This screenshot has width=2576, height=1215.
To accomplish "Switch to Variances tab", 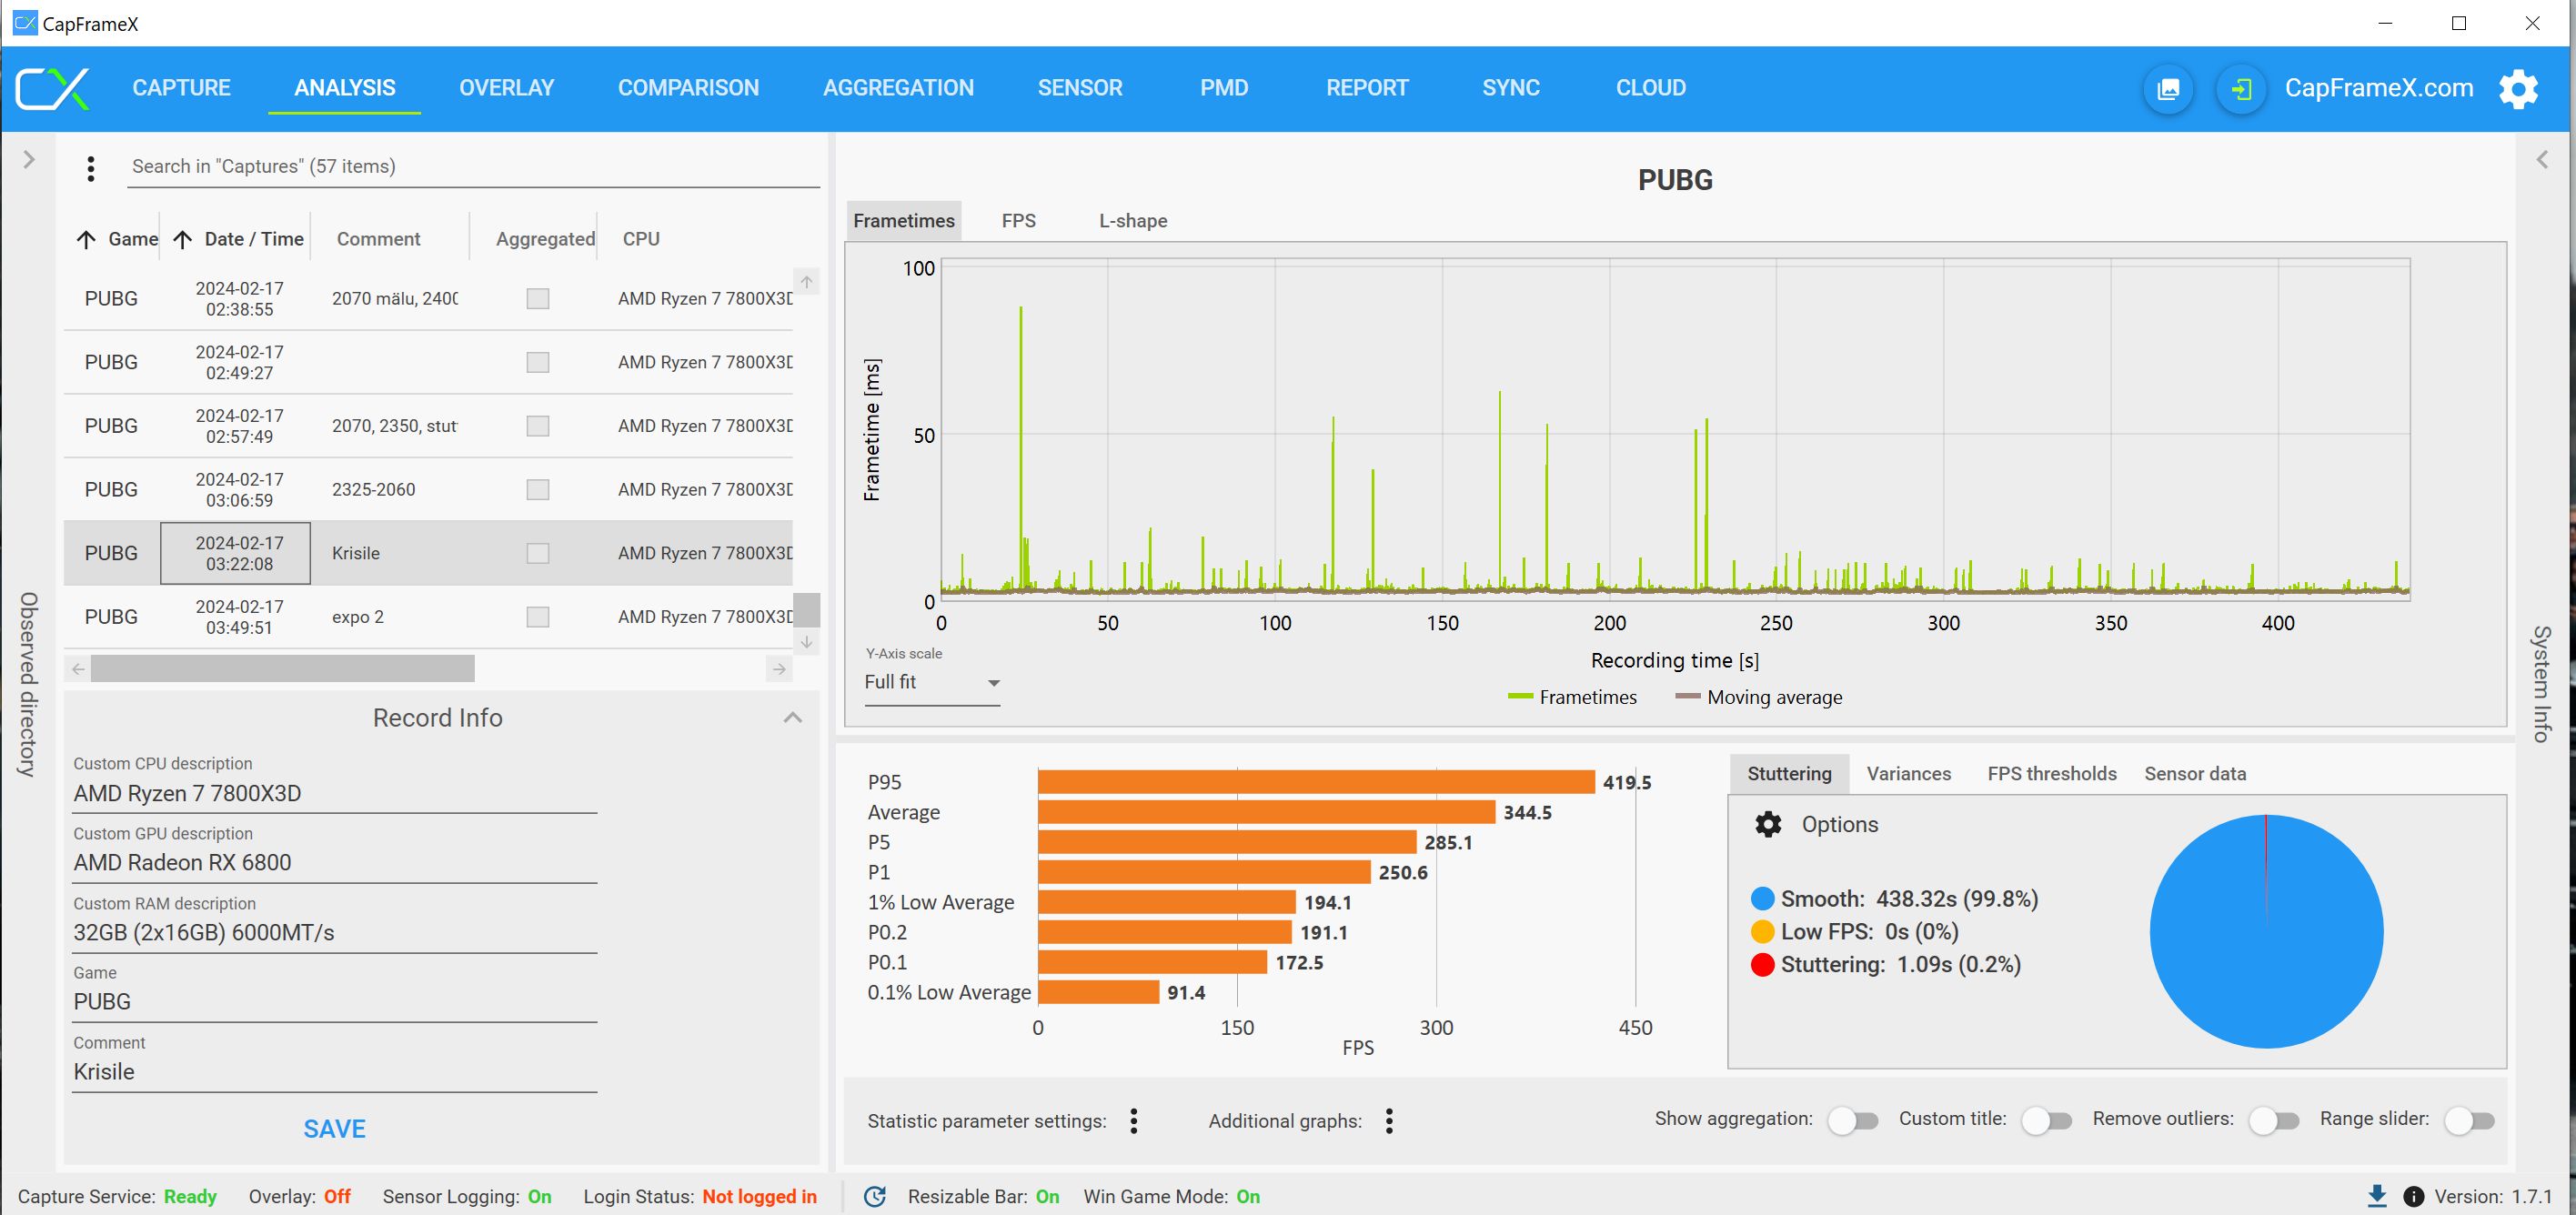I will 1908,774.
